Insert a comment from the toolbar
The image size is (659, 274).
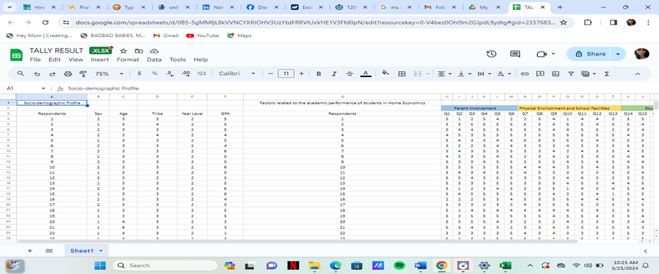(540, 74)
